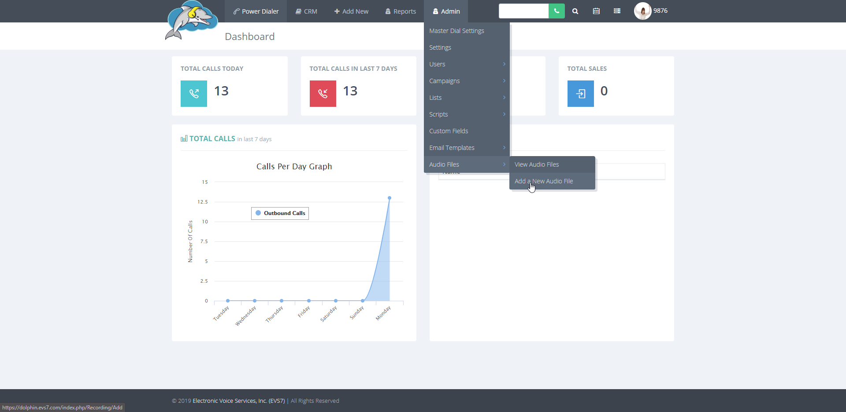
Task: Click the blue Total Sales icon
Action: [581, 94]
